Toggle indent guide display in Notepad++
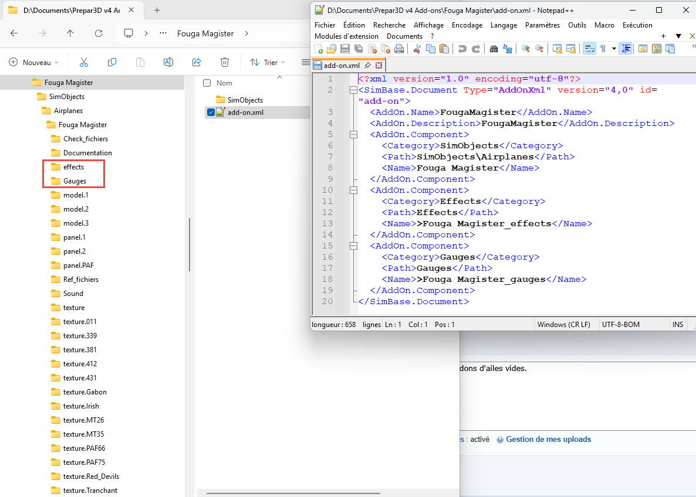696x497 pixels. point(626,49)
